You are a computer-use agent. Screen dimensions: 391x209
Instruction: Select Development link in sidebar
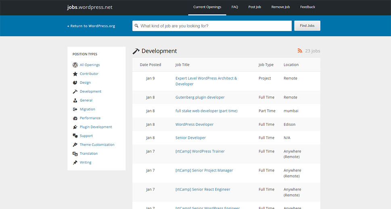[x=90, y=92]
